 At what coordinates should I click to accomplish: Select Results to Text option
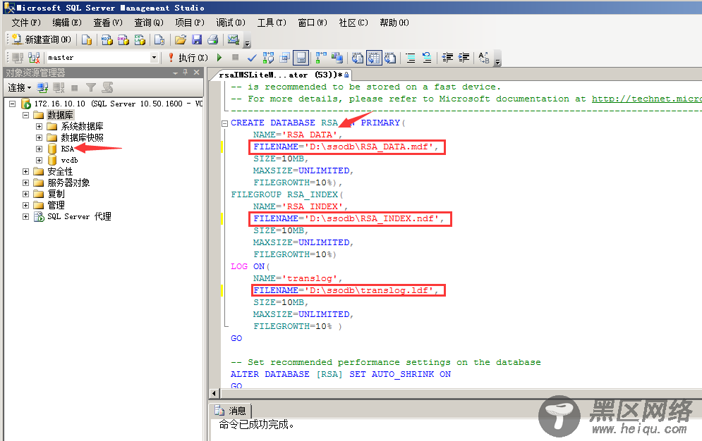click(357, 58)
